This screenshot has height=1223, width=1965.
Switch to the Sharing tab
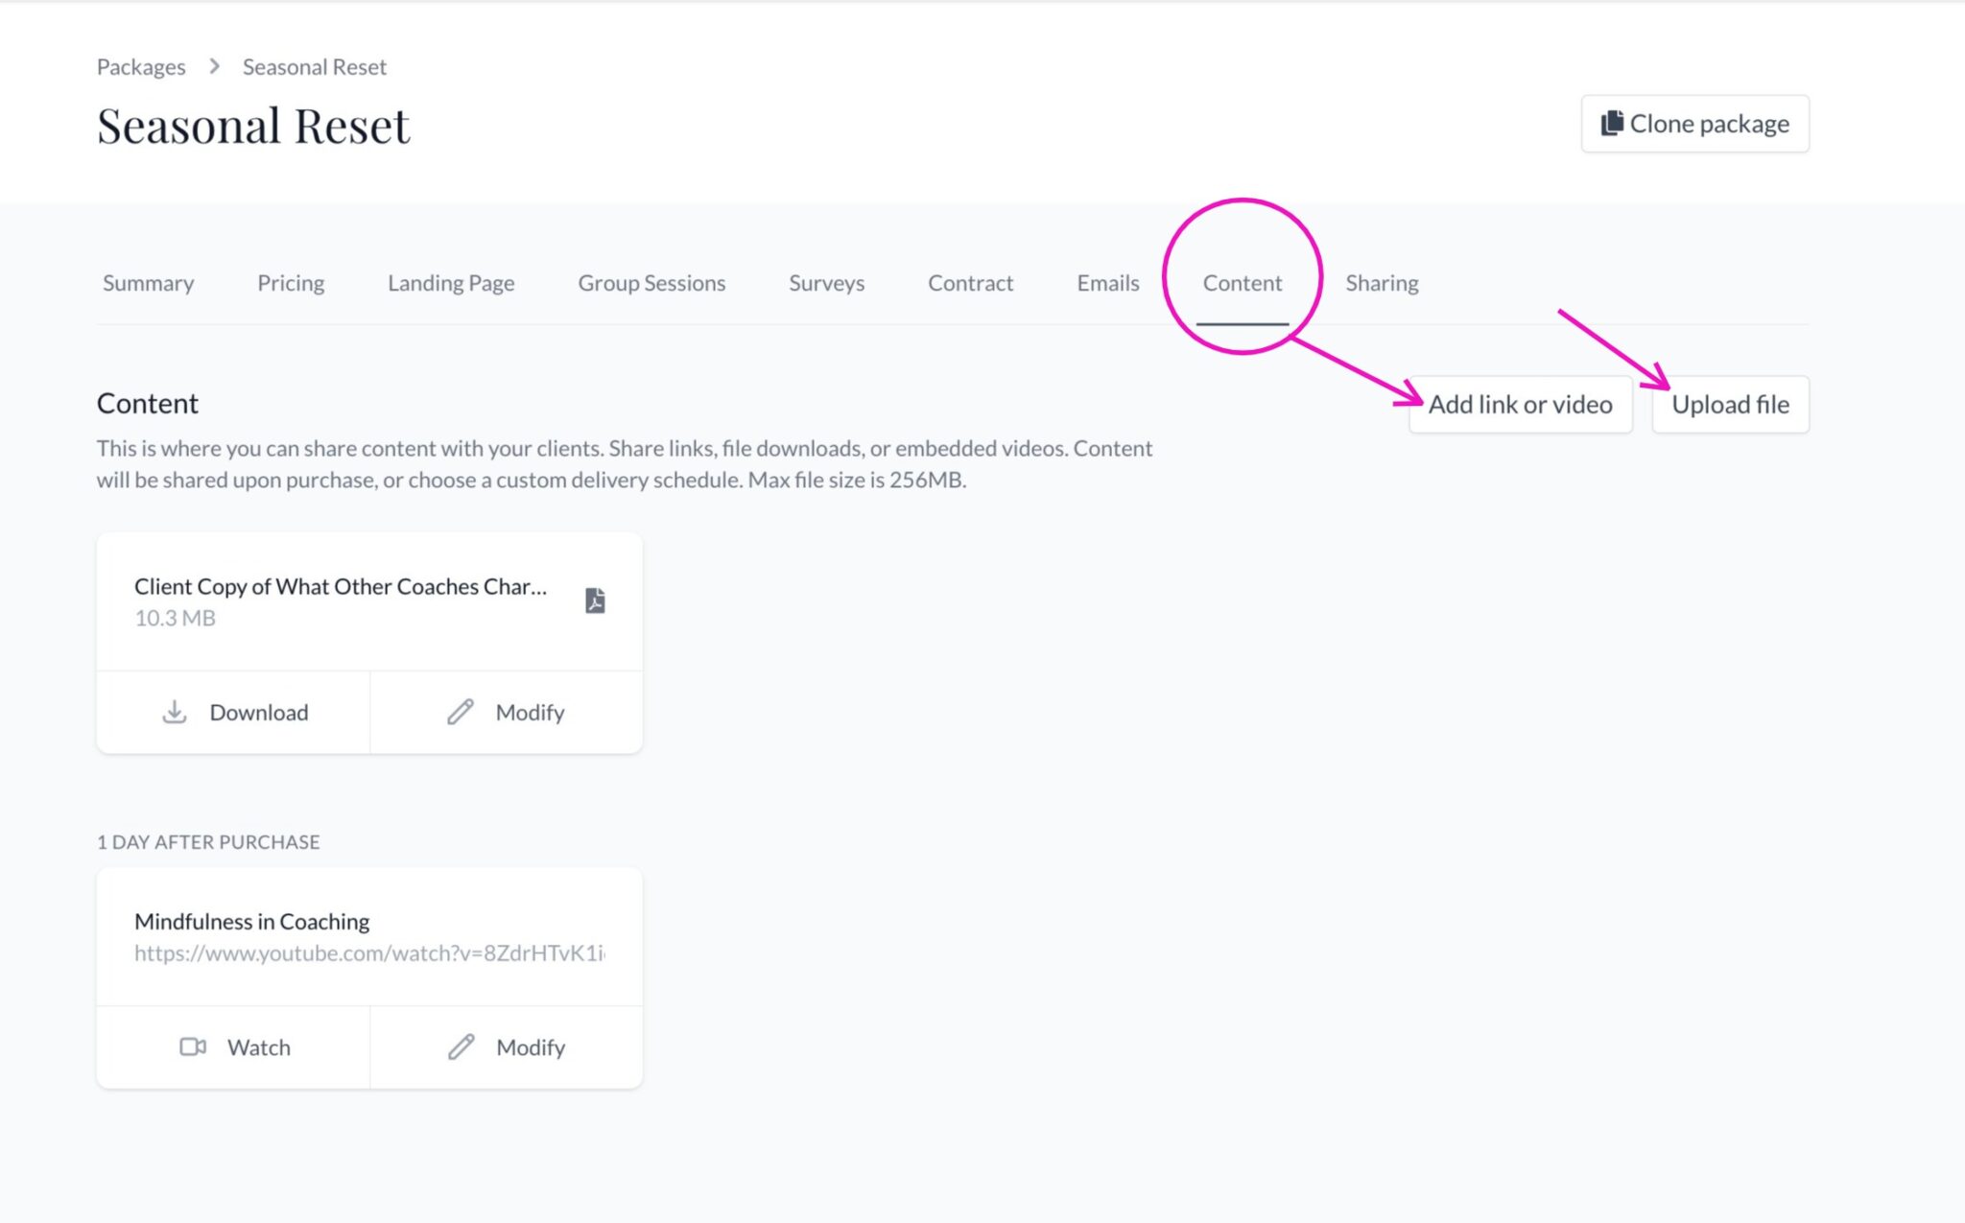tap(1382, 283)
